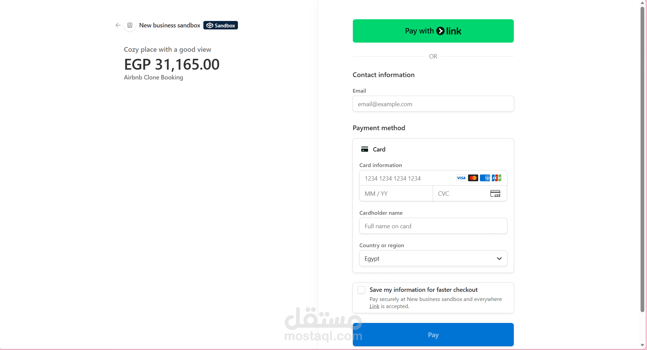647x350 pixels.
Task: Click the CVC hint card icon
Action: pos(495,193)
